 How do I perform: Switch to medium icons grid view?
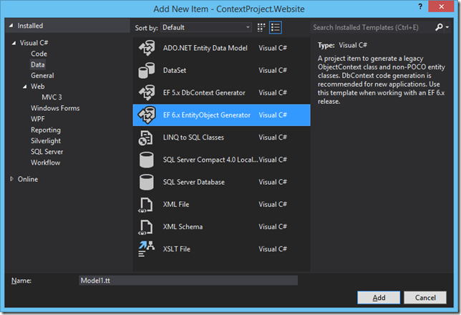pos(261,28)
